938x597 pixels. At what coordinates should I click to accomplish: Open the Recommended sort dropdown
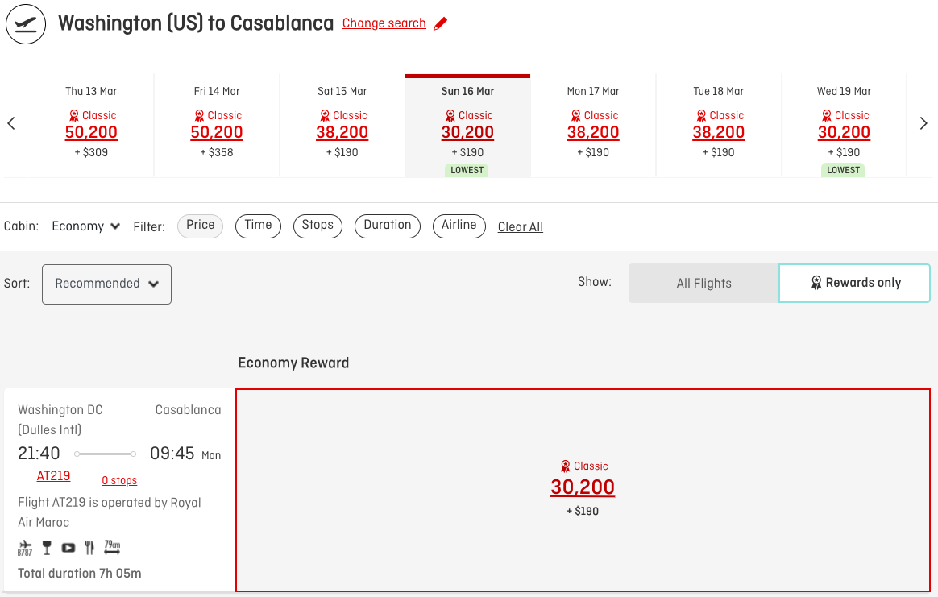[x=106, y=284]
